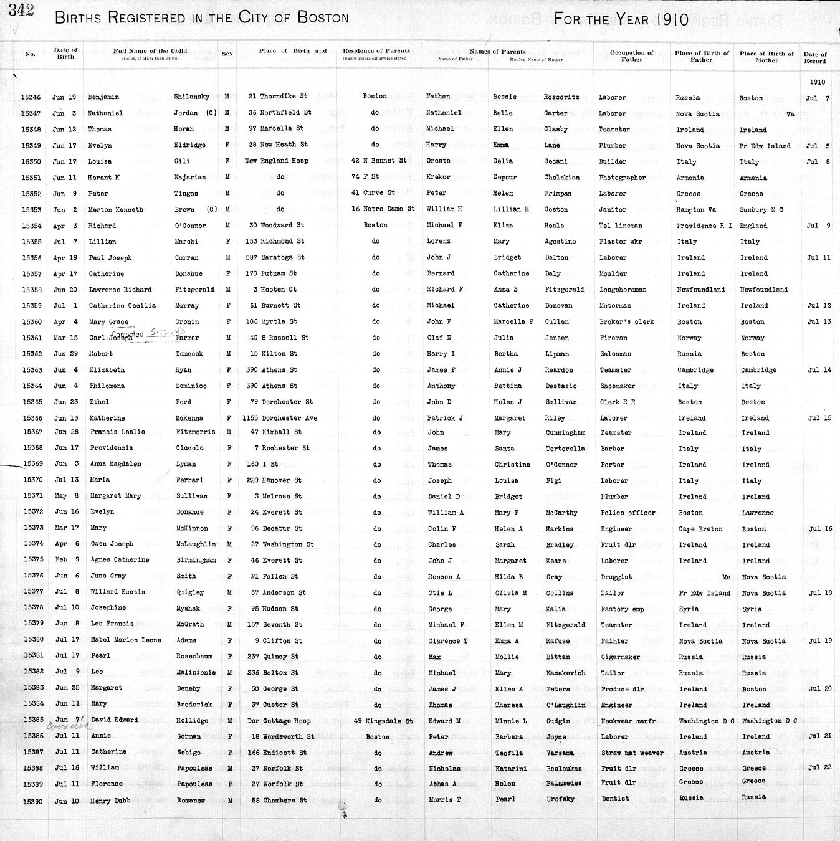Select the name Henry Dubb
This screenshot has width=840, height=841.
(x=111, y=801)
